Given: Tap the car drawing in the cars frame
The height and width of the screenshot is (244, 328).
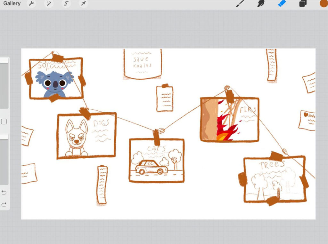Looking at the screenshot, I should (151, 167).
